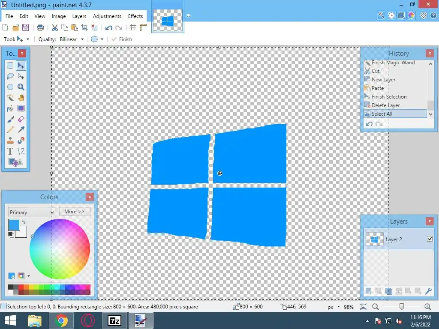
Task: Toggle the History window button
Action: tap(391, 15)
